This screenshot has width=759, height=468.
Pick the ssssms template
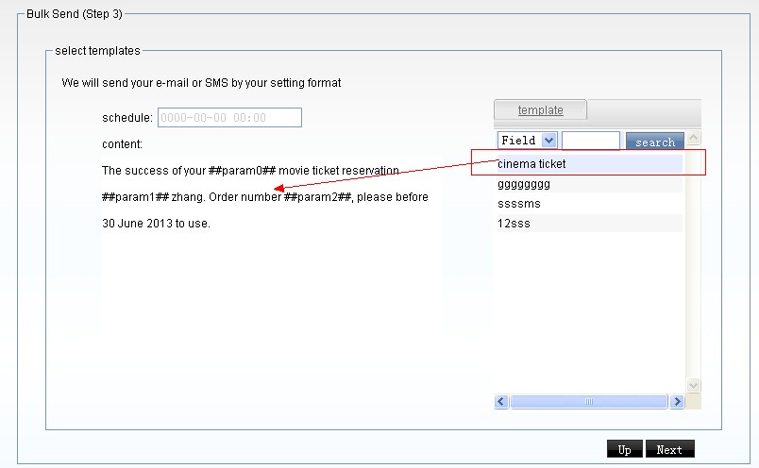click(518, 204)
